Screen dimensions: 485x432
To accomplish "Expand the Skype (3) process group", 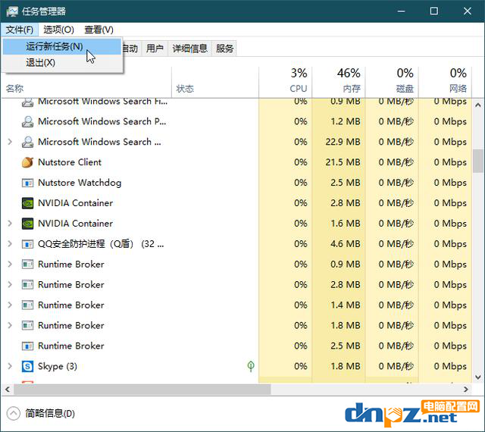I will (x=10, y=366).
